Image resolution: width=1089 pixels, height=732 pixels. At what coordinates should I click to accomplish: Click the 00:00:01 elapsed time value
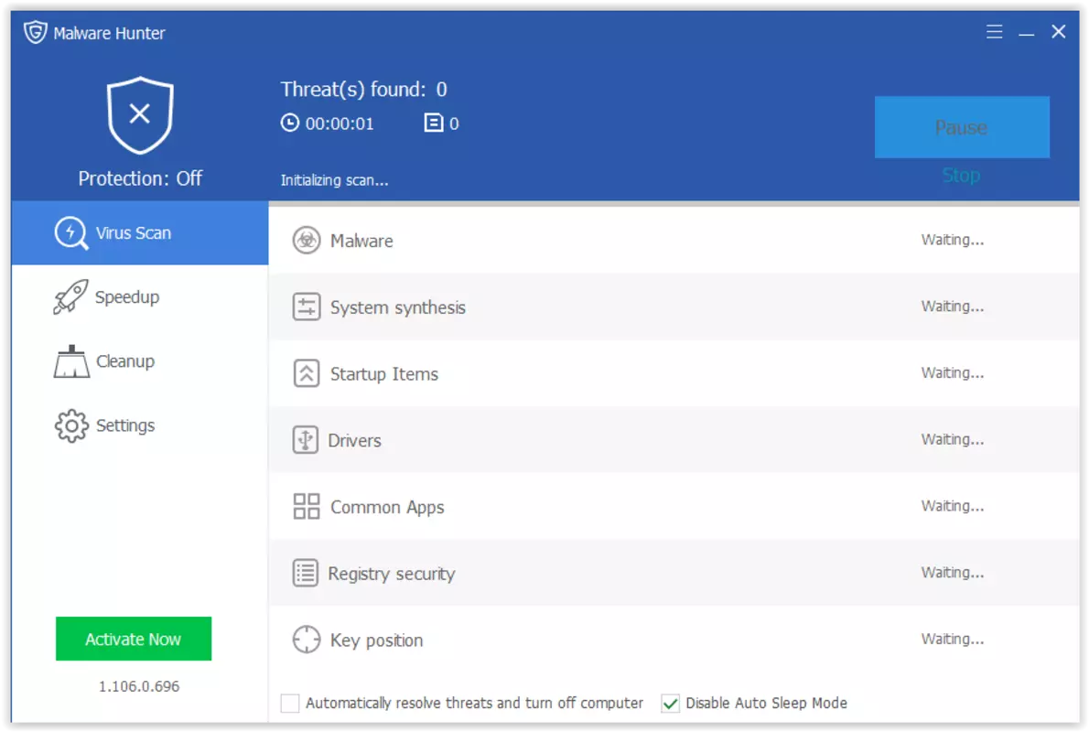340,124
